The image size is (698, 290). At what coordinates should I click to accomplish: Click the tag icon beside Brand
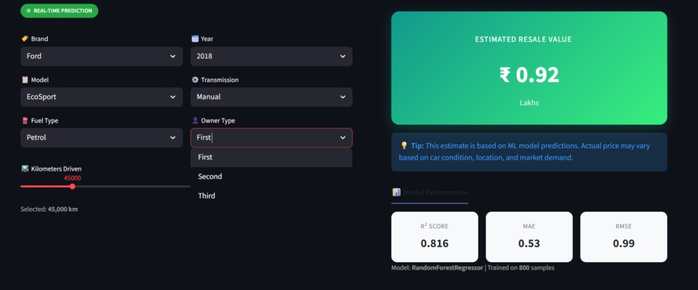point(25,39)
